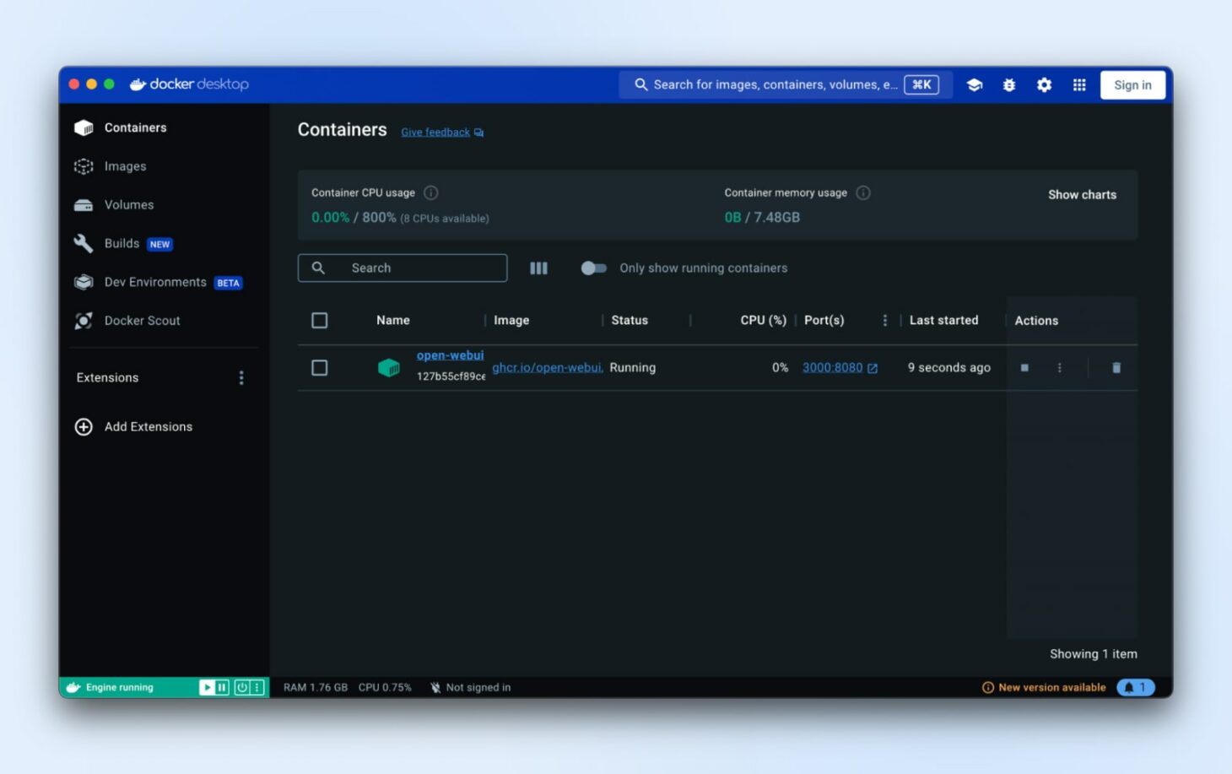This screenshot has height=774, width=1232.
Task: Open column options menu next to Port(s)
Action: click(x=884, y=321)
